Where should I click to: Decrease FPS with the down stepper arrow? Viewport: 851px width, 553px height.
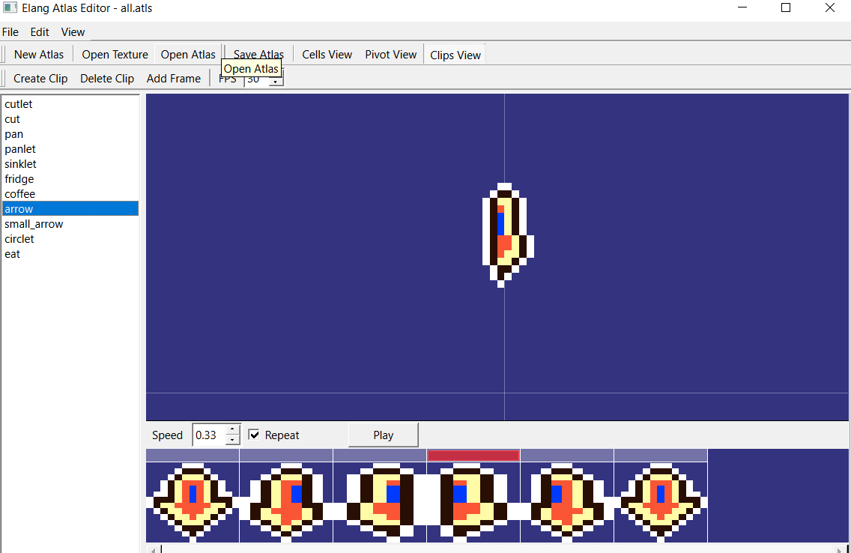[x=276, y=82]
